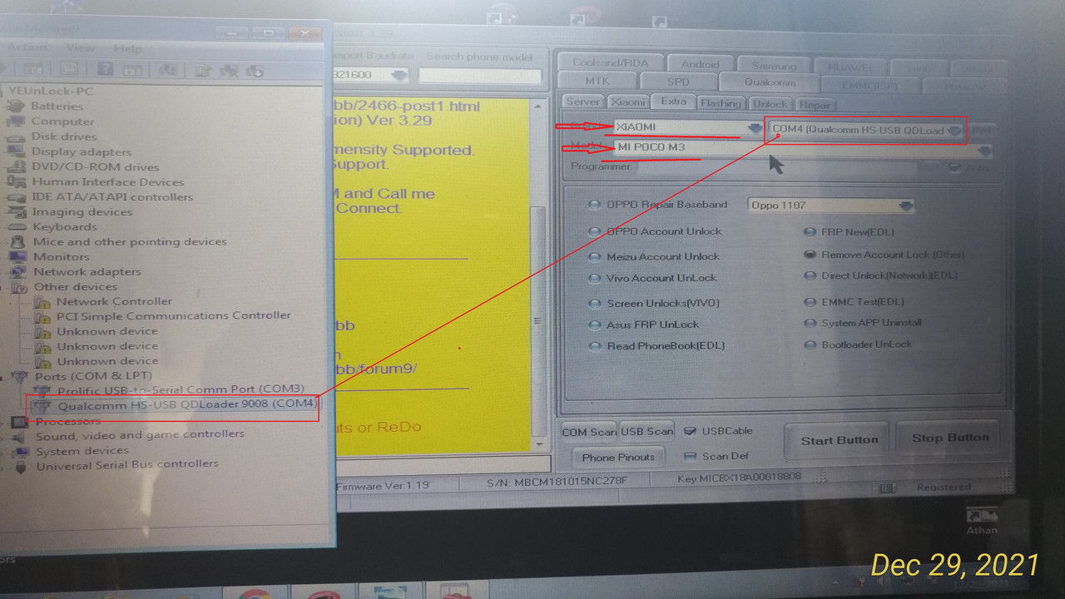Click the Sound, video and game controllers icon

(x=20, y=436)
